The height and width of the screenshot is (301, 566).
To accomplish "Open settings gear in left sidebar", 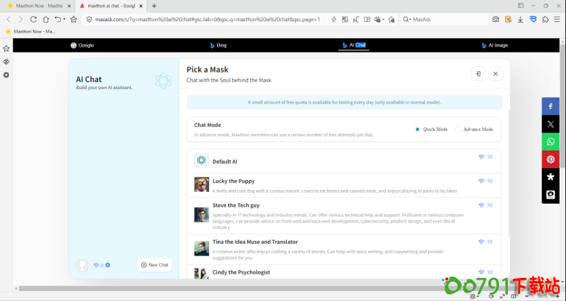I will click(6, 75).
